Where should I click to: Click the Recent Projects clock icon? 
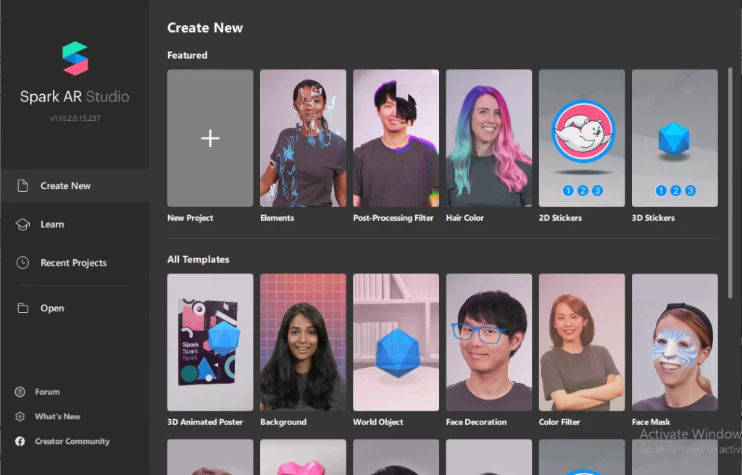click(x=22, y=263)
